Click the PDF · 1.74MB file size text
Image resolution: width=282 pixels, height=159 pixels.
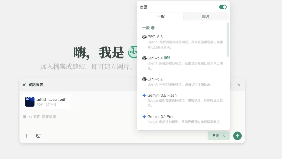click(x=46, y=105)
